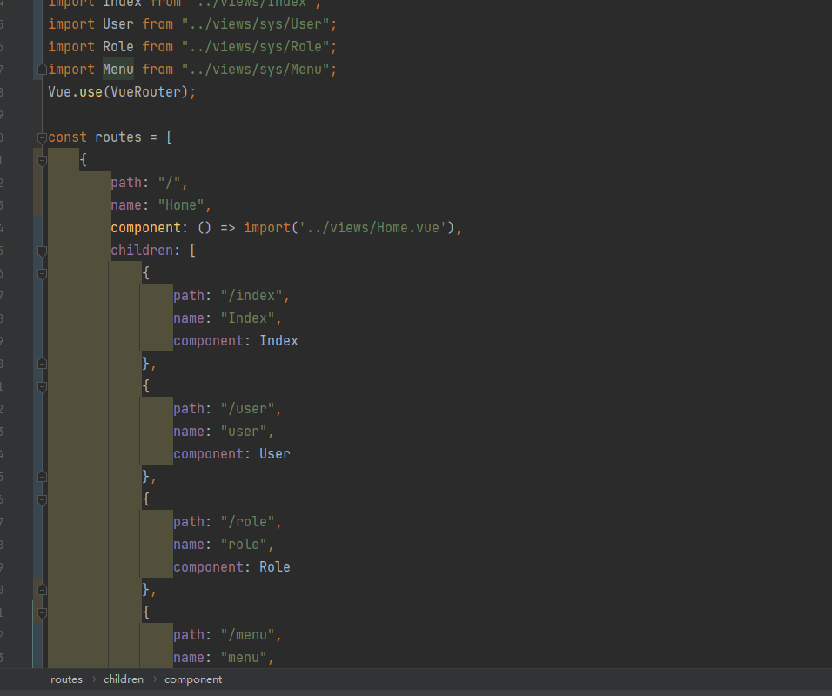Click the 'Role' identifier in the import line
832x696 pixels.
[118, 47]
